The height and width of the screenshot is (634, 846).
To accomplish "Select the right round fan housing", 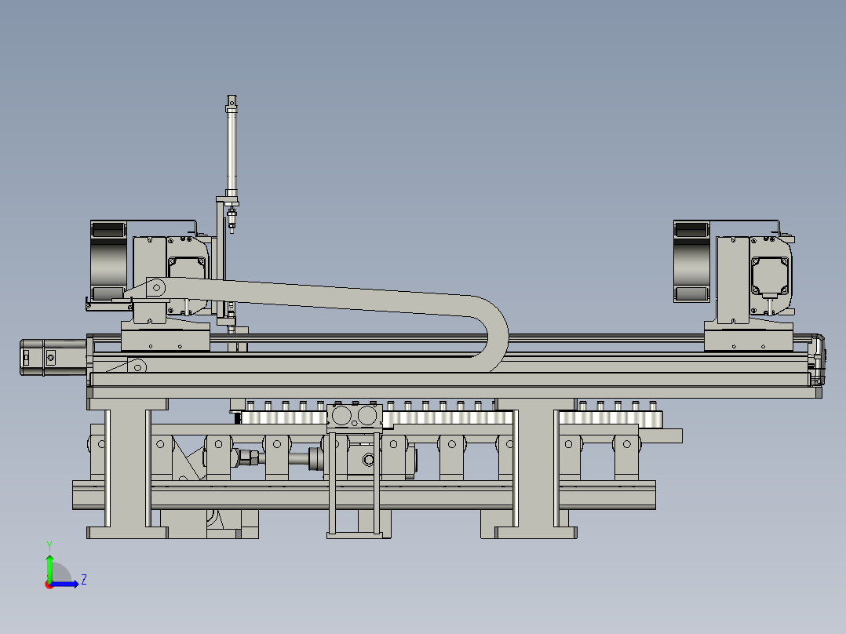I will click(x=692, y=262).
